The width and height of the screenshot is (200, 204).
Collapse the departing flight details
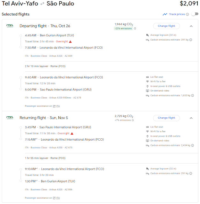point(191,26)
